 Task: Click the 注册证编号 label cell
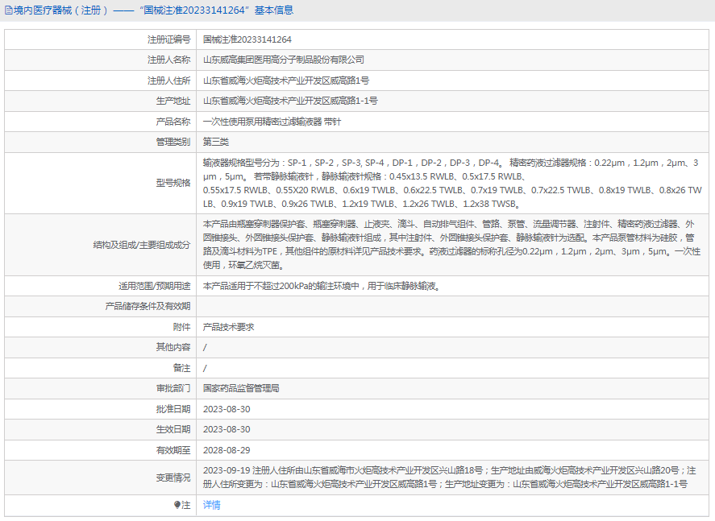101,39
